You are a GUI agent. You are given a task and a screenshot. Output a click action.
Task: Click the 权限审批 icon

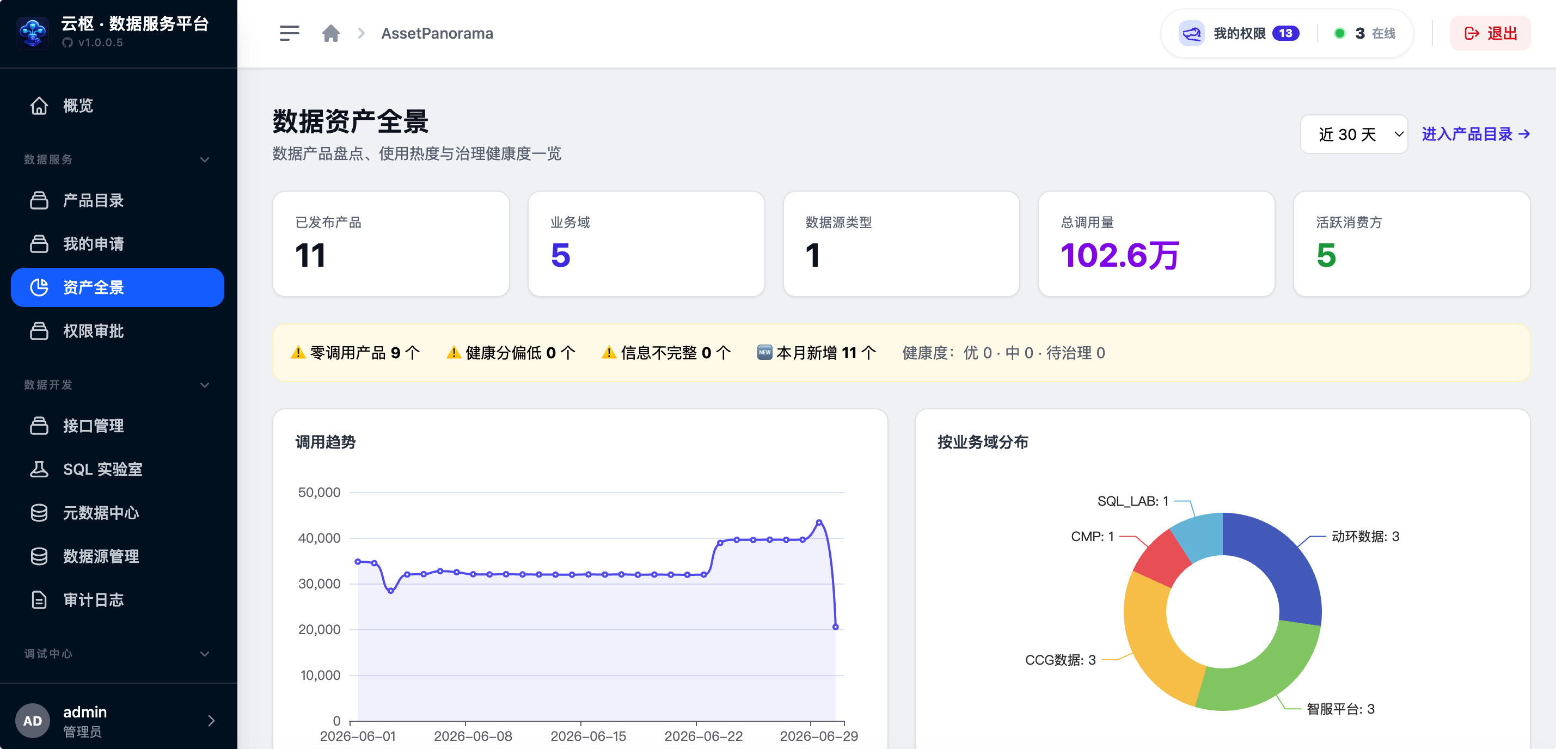click(39, 331)
